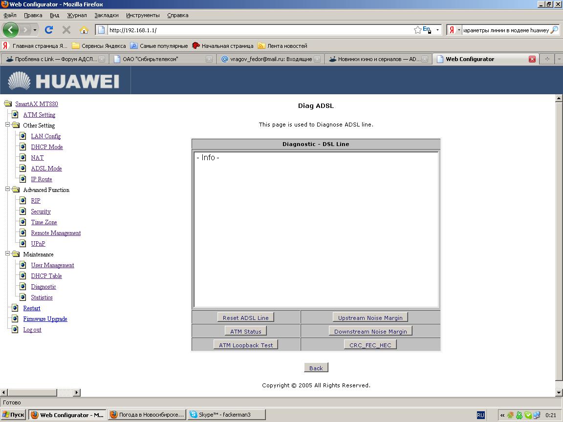Open the Firmware Upgrade link
563x422 pixels.
(x=45, y=319)
